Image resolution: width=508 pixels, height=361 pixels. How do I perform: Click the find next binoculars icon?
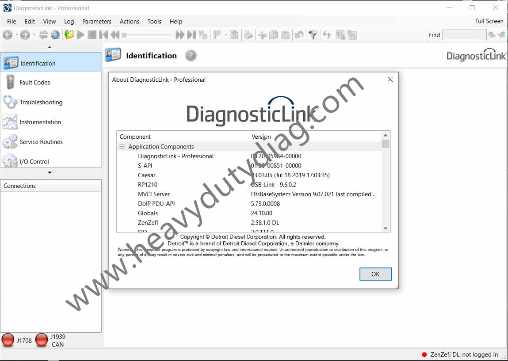pyautogui.click(x=492, y=34)
